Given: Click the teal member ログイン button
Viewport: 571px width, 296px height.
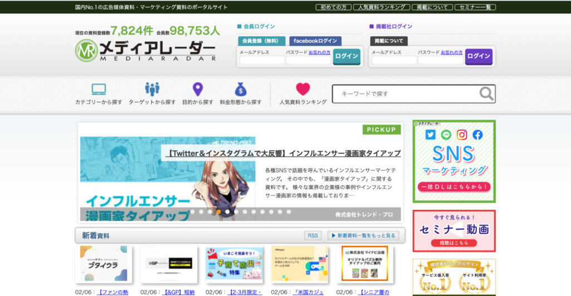Looking at the screenshot, I should [x=346, y=56].
